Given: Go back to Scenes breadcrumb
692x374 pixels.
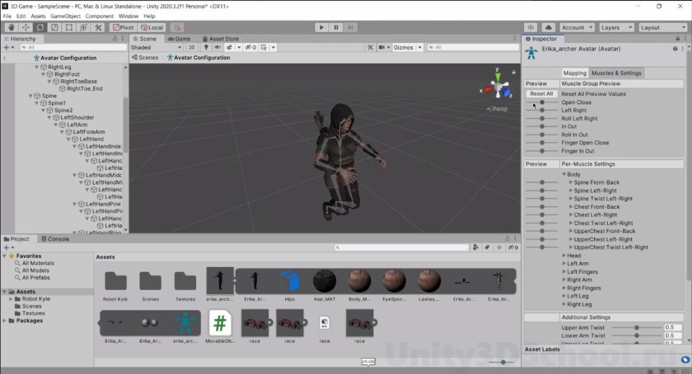Looking at the screenshot, I should [x=145, y=57].
